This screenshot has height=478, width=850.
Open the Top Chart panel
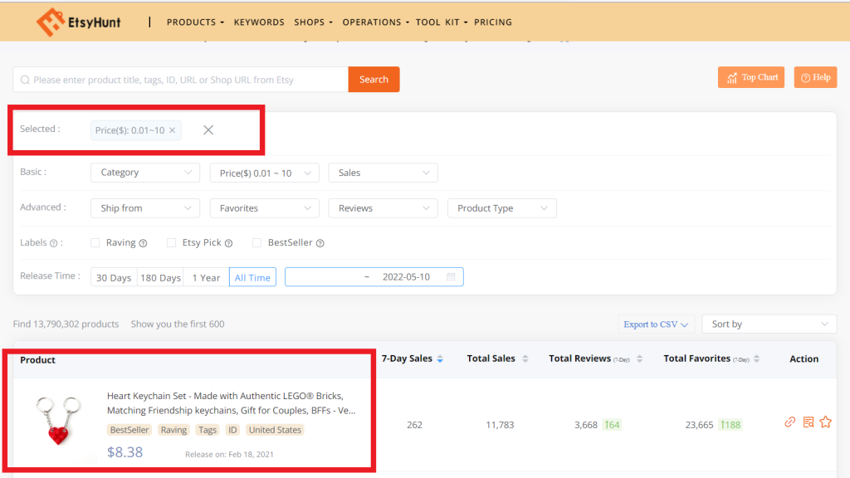750,76
